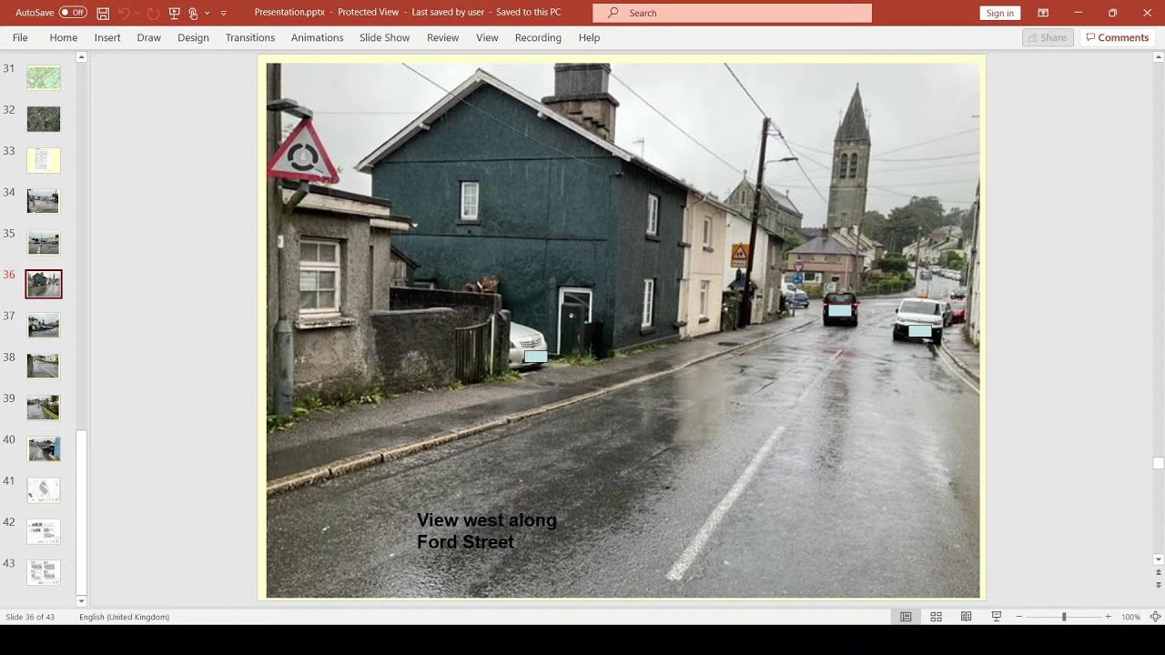Viewport: 1165px width, 655px height.
Task: Click the Undo arrow icon
Action: [x=124, y=13]
